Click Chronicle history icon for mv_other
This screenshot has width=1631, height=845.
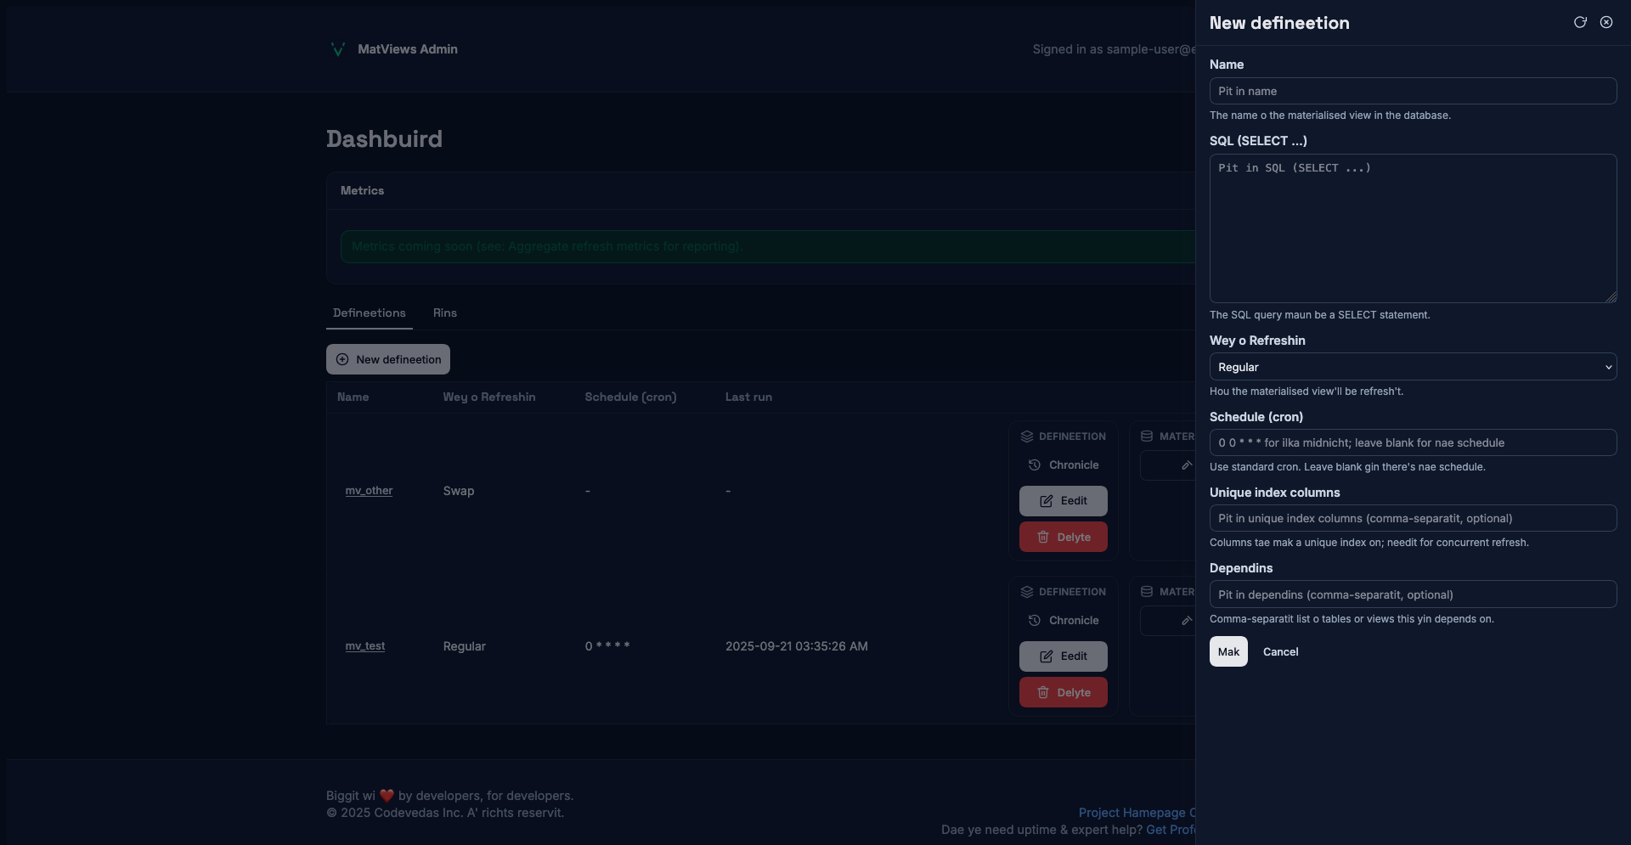click(1034, 465)
